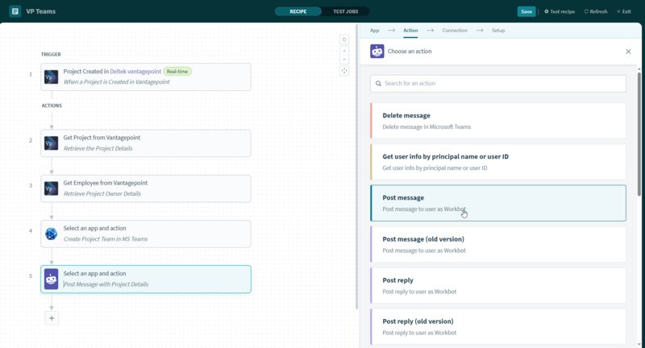Add a new step with the plus button
Image resolution: width=645 pixels, height=348 pixels.
tap(52, 318)
